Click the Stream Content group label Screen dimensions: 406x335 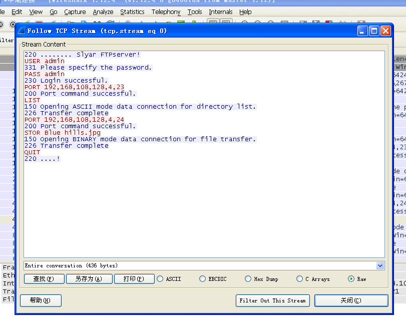coord(44,44)
